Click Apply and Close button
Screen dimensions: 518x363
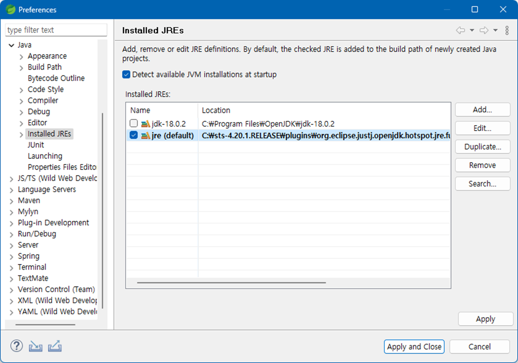pos(414,347)
